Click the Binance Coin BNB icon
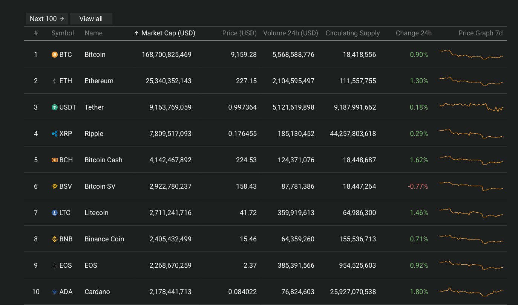 tap(55, 239)
